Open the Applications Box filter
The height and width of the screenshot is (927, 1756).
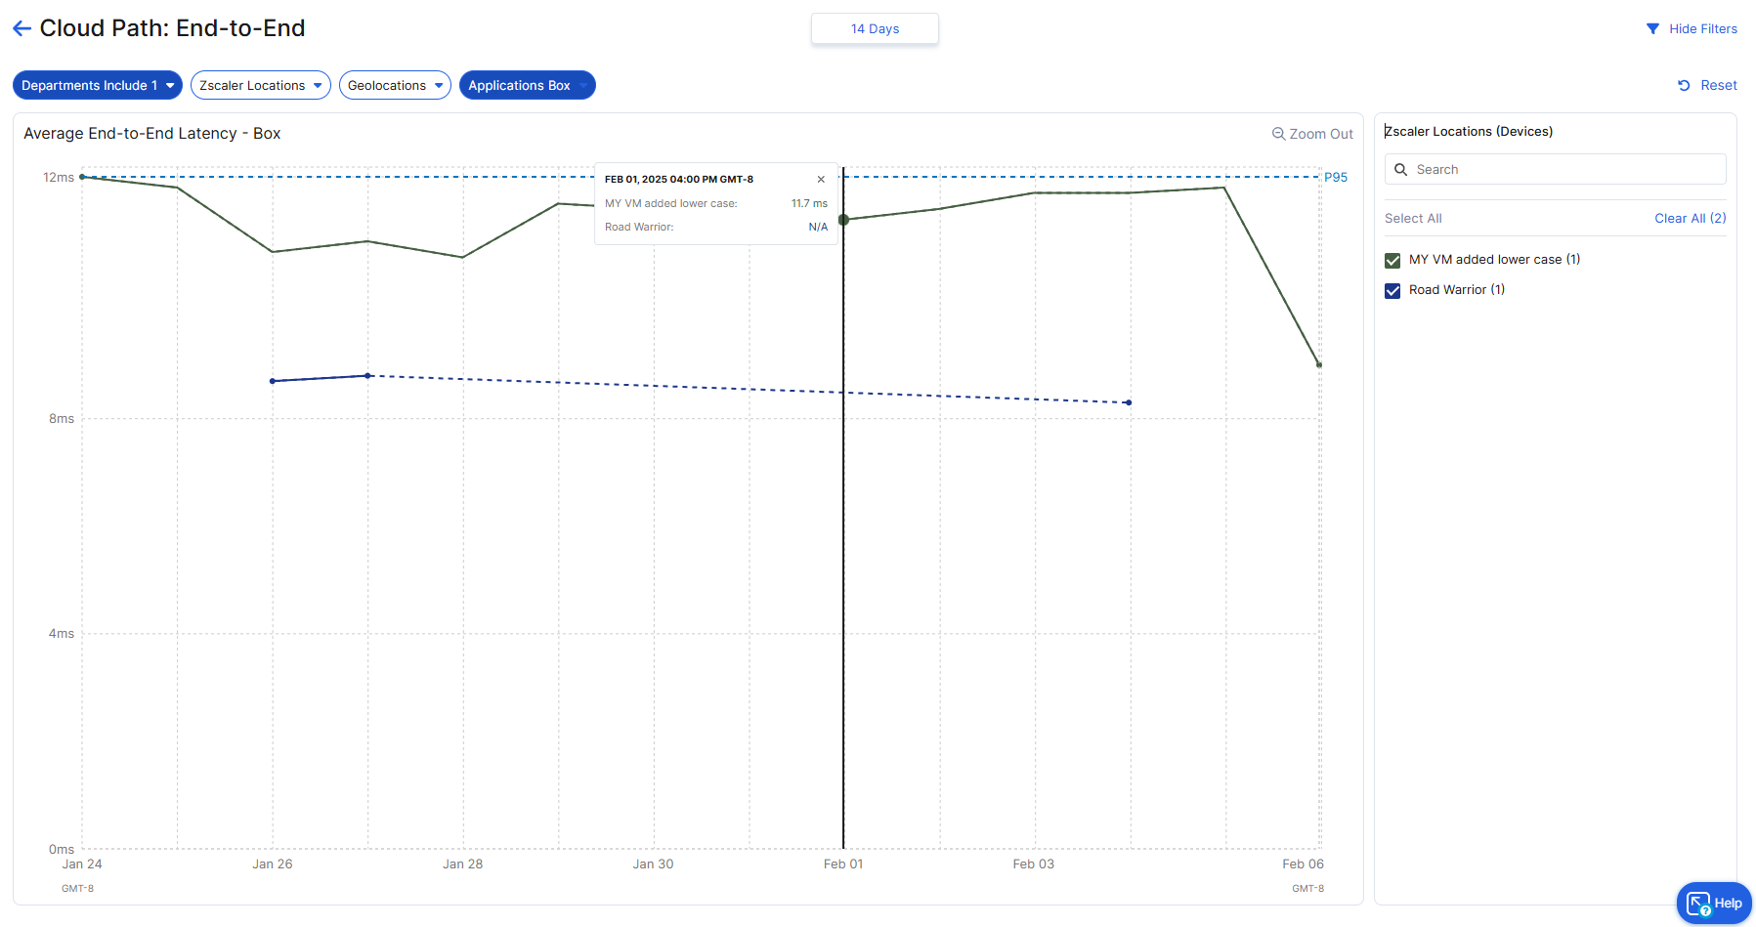[x=527, y=86]
